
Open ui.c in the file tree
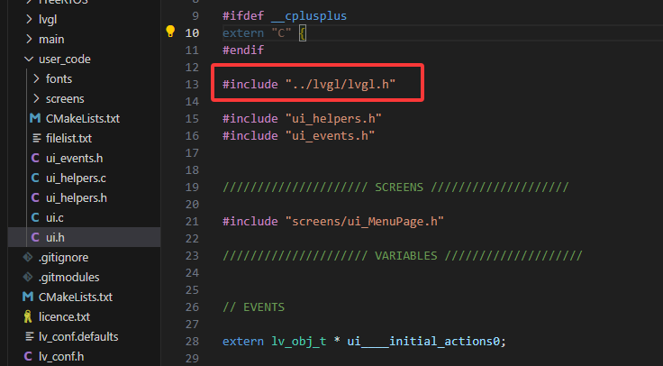[56, 217]
